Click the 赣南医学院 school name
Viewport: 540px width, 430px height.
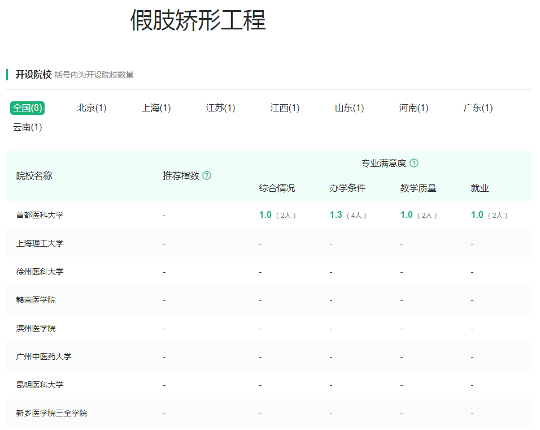[36, 300]
